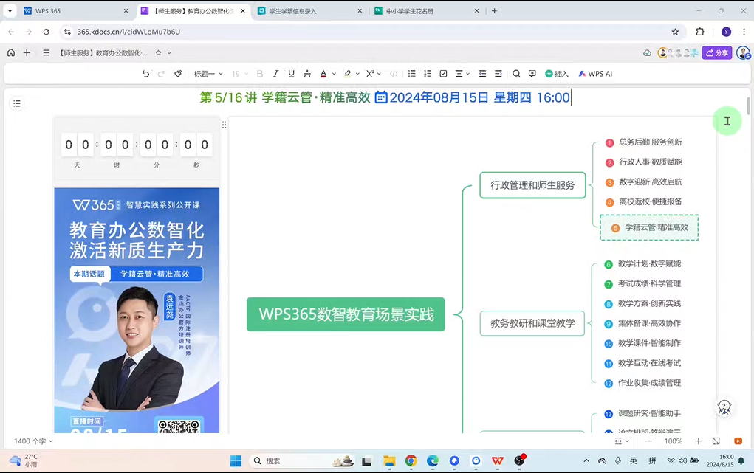Open the text alignment dropdown
Screen dimensions: 754x473
point(462,74)
